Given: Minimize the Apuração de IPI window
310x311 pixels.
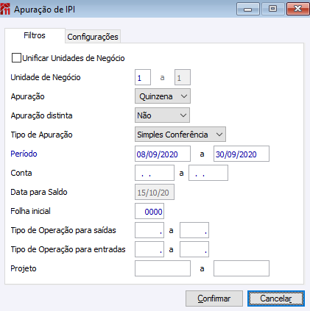Looking at the screenshot, I should click(248, 9).
